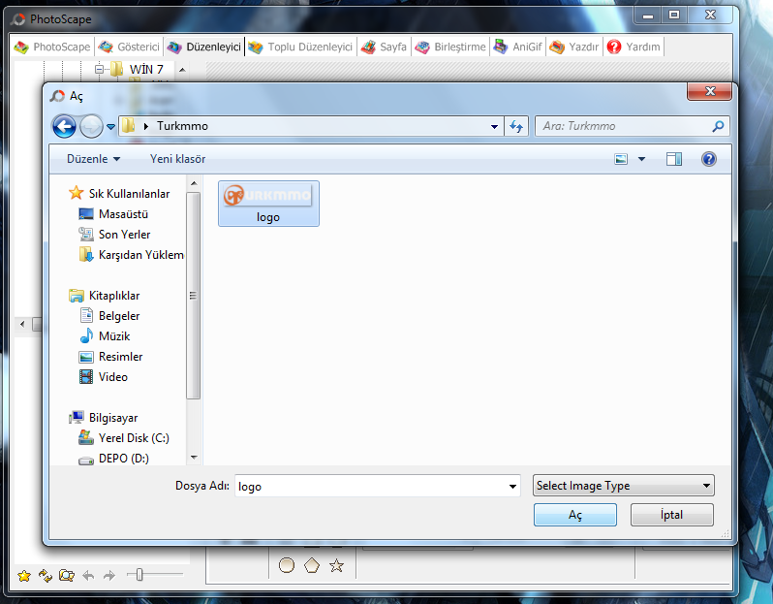Click the left scroll arrow in PhotoScape panel

pos(22,324)
